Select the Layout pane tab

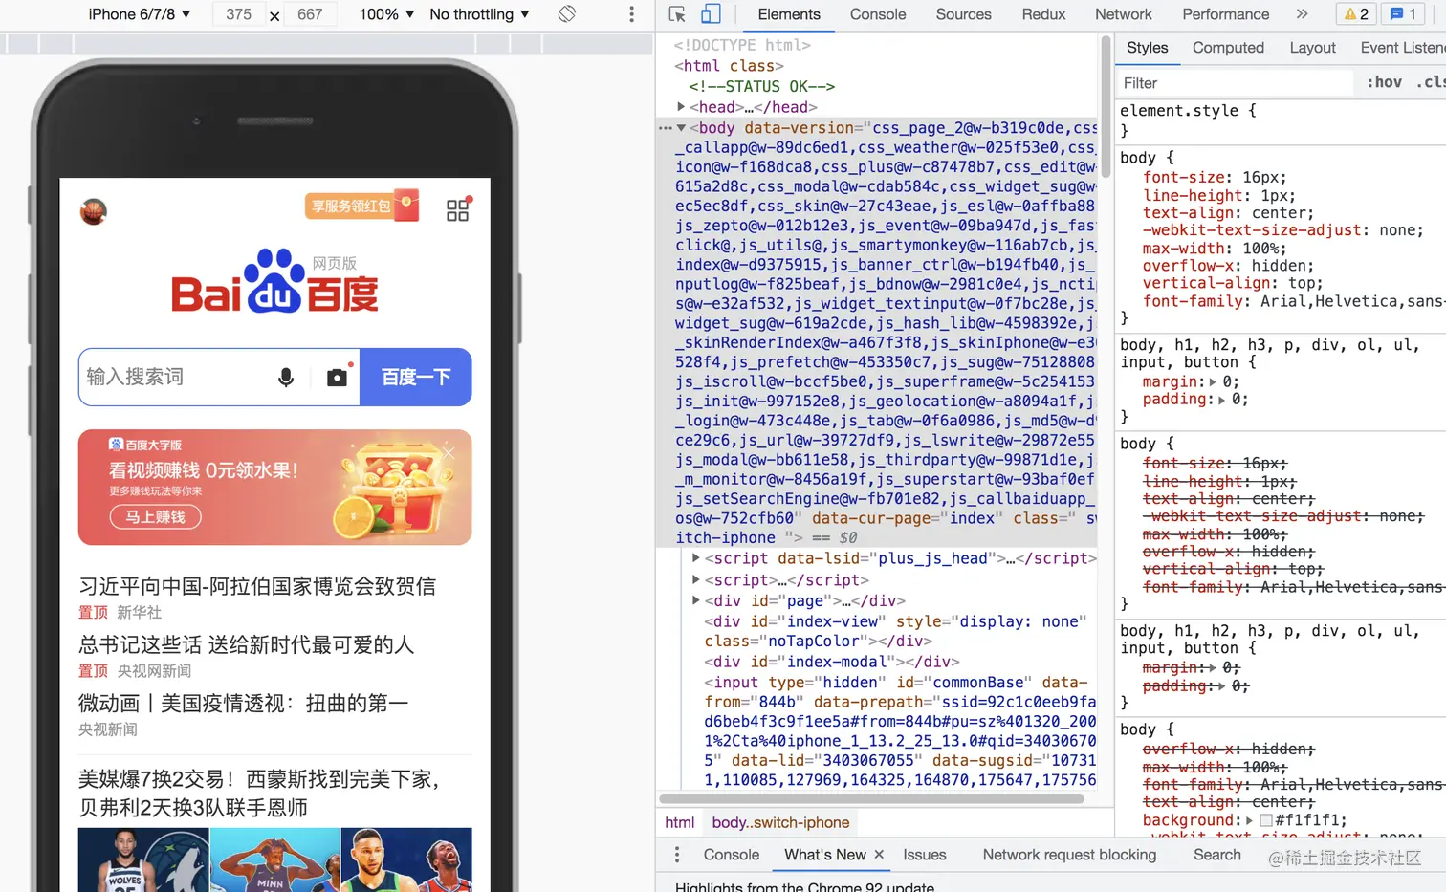click(1312, 48)
